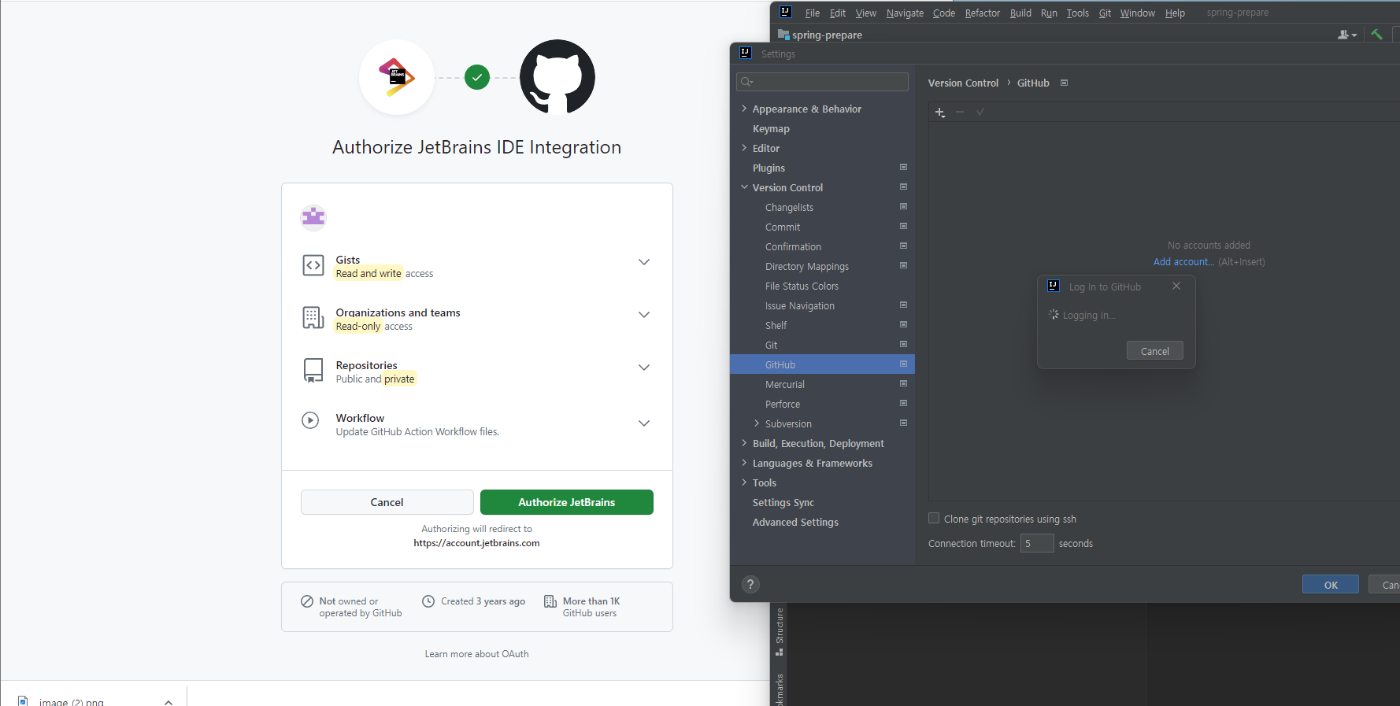
Task: Expand the Tools settings node
Action: [x=744, y=482]
